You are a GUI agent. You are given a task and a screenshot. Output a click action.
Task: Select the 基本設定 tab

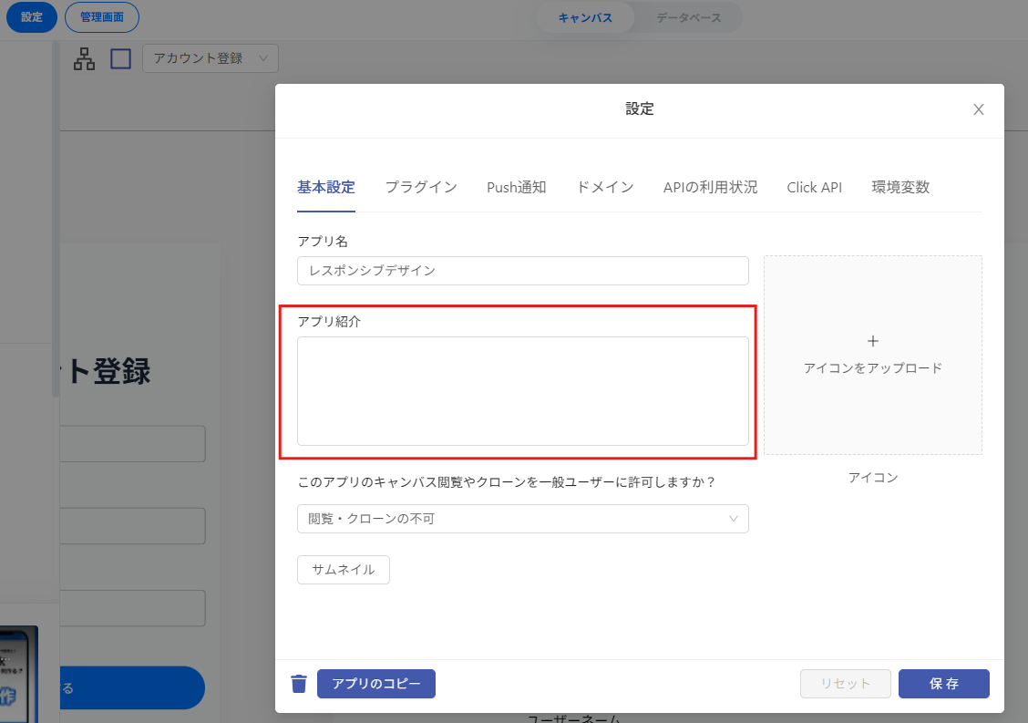tap(326, 188)
